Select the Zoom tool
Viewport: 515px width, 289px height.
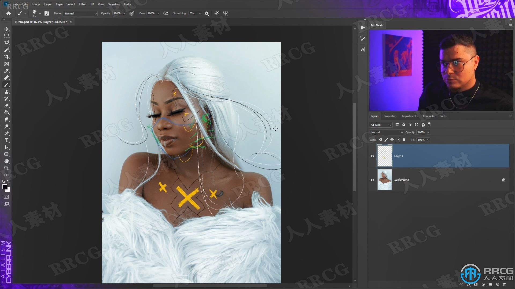[6, 168]
